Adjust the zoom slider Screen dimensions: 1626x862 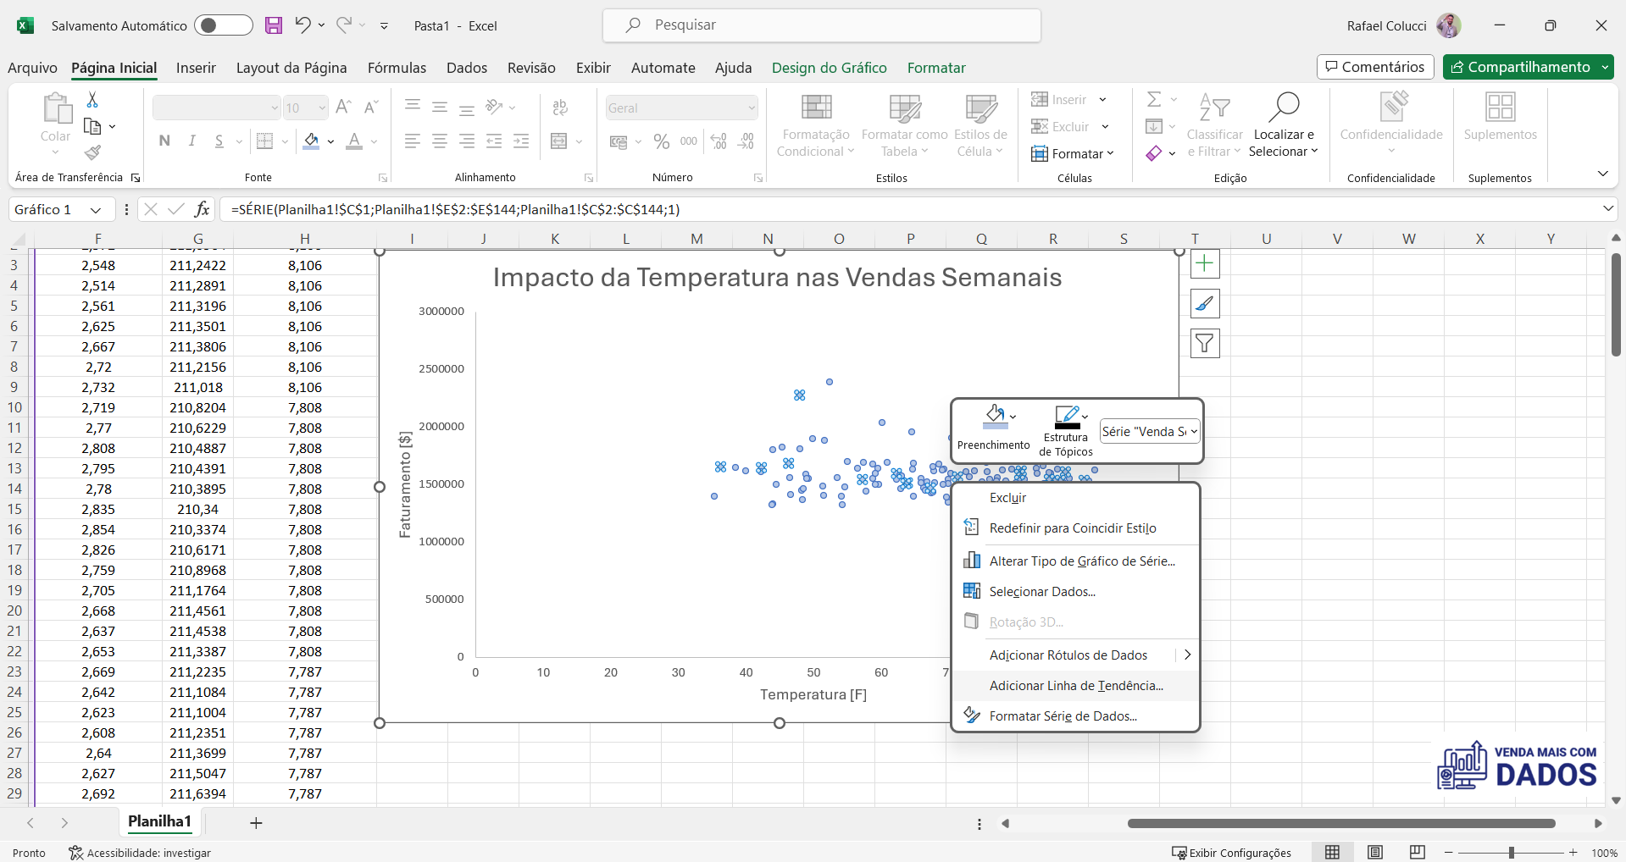[1511, 853]
